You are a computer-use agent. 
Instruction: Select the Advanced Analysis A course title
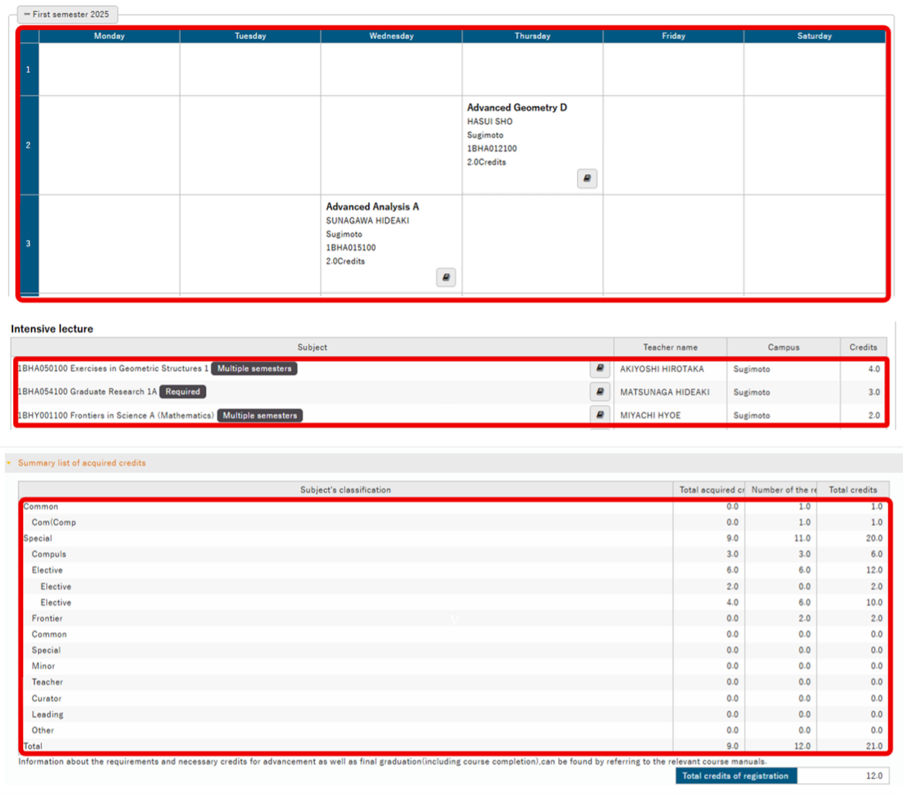pos(372,207)
